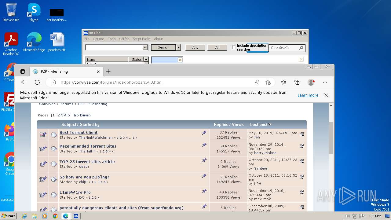Image resolution: width=391 pixels, height=220 pixels.
Task: Sort topics by the Replies column header
Action: [x=221, y=124]
